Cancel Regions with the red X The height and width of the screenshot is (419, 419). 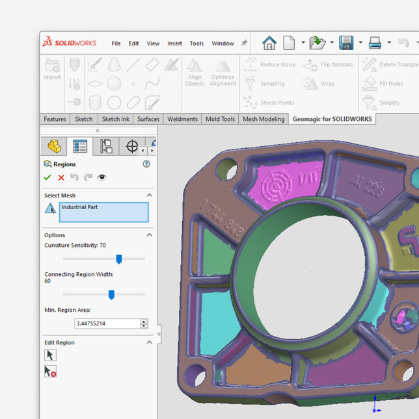(x=61, y=177)
